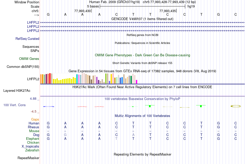Click the chr5: ruler label
245x164 pixels.
[x=35, y=11]
